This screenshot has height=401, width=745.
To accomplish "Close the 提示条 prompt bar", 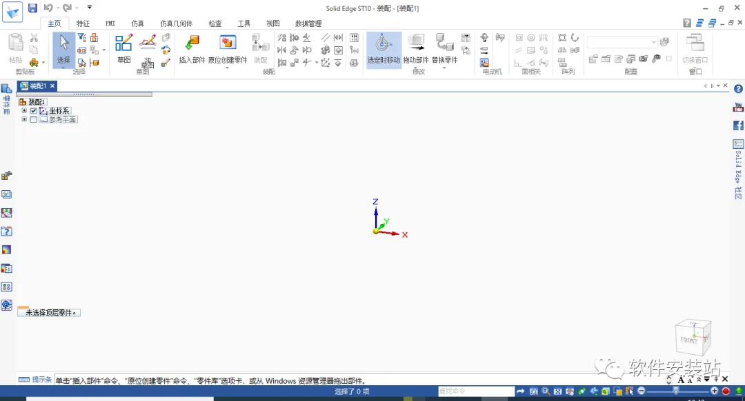I will point(725,379).
